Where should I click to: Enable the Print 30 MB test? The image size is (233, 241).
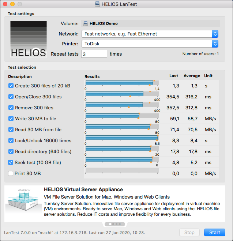pyautogui.click(x=11, y=173)
